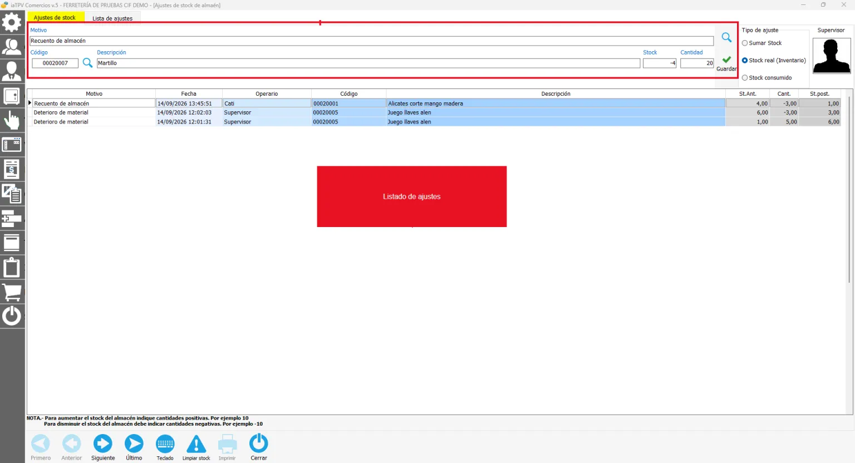Click the Supervisor user avatar
Screen dimensions: 855x463
pos(832,56)
